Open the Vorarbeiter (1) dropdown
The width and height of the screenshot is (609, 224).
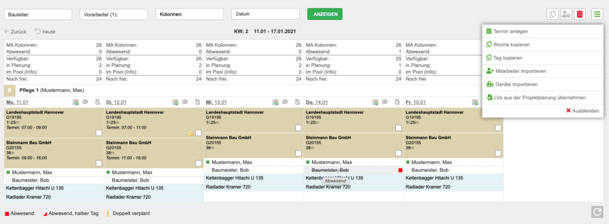(114, 15)
